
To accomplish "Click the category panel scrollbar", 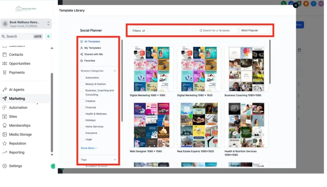I will (122, 80).
